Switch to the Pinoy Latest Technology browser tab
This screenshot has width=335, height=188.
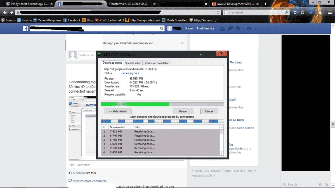point(29,4)
